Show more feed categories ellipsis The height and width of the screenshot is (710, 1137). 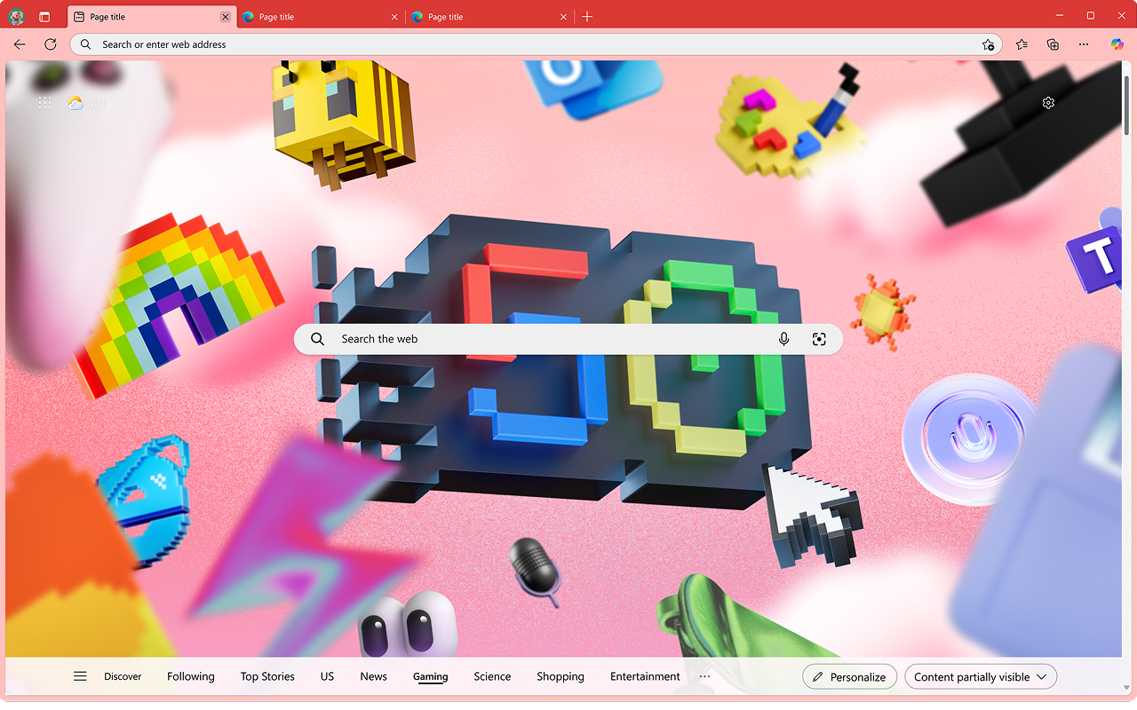[x=704, y=676]
